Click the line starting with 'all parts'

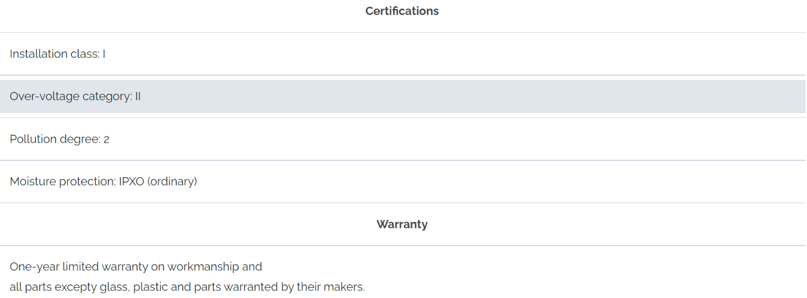[x=187, y=287]
